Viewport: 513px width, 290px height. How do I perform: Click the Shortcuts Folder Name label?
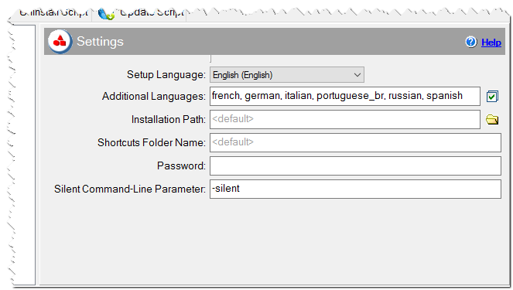pos(152,143)
